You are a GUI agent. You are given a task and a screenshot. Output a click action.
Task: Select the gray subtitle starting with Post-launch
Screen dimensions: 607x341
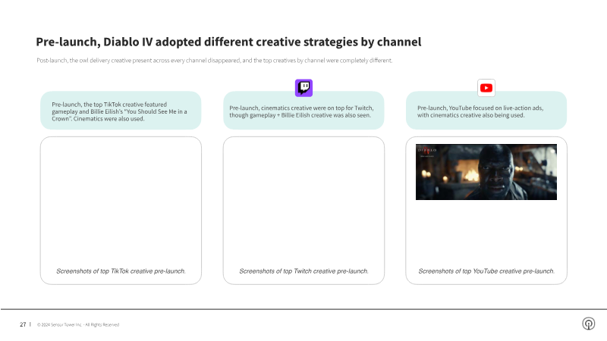(215, 60)
